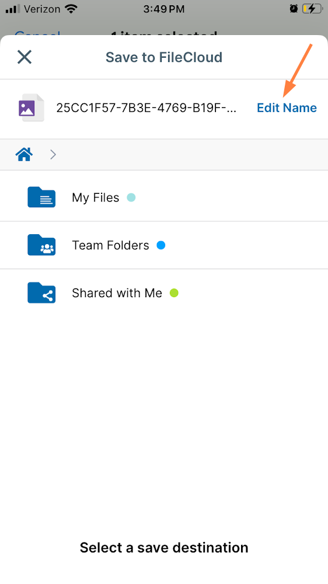Close the Save to FileCloud sheet

25,57
